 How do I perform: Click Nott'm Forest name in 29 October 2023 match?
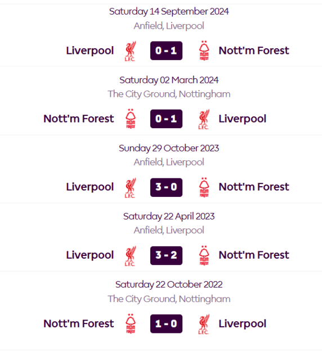tap(254, 187)
